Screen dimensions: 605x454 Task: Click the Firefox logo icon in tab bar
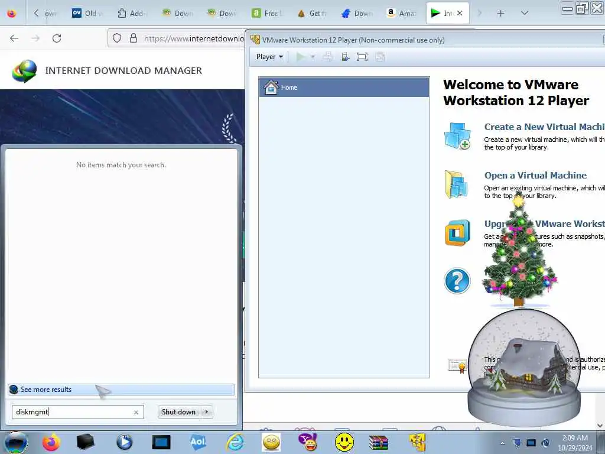coord(12,13)
